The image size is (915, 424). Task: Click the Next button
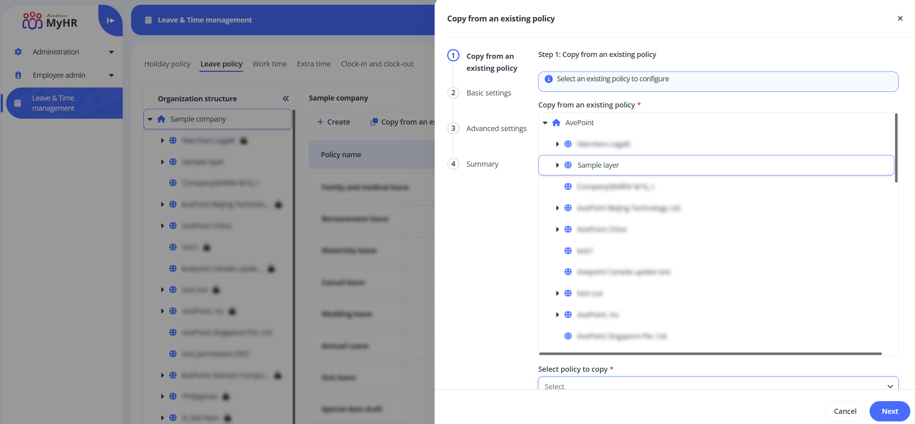[x=890, y=411]
